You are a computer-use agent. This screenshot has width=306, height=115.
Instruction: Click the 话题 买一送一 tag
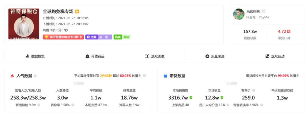[99, 37]
